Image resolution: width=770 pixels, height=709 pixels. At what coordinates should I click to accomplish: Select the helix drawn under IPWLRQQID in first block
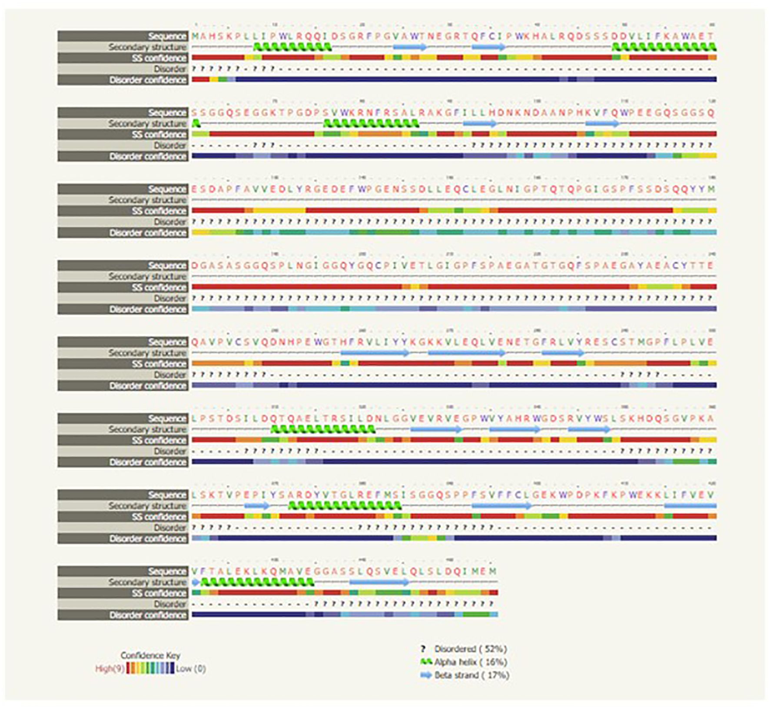292,46
